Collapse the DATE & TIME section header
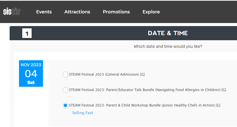 click(168, 33)
